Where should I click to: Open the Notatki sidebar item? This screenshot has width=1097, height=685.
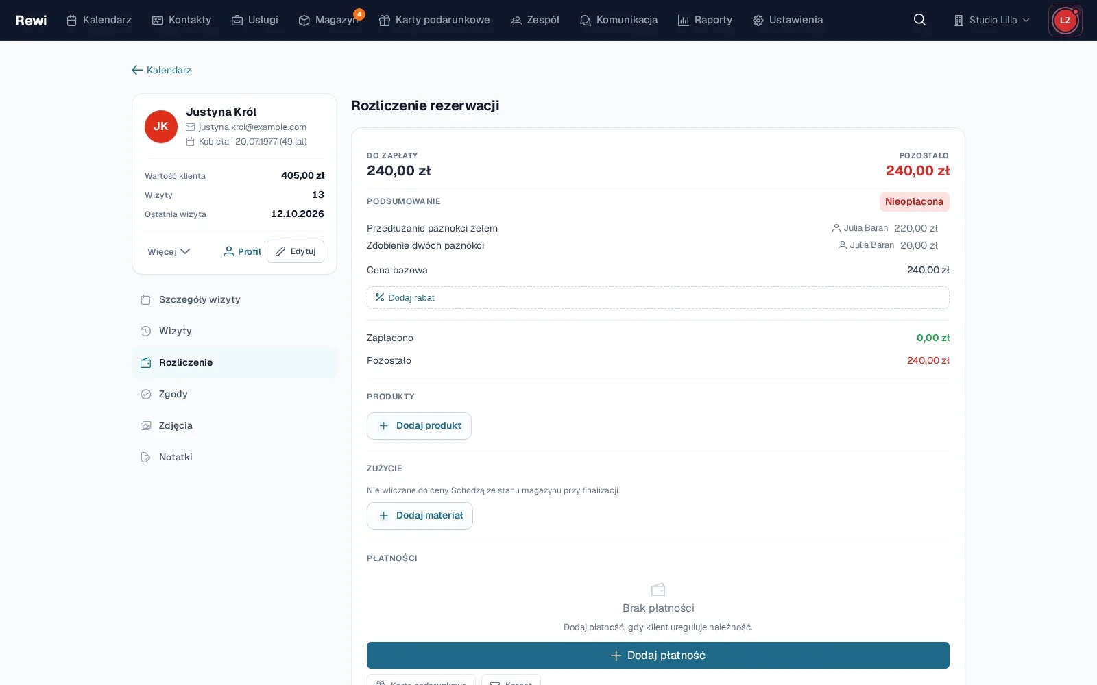(234, 457)
